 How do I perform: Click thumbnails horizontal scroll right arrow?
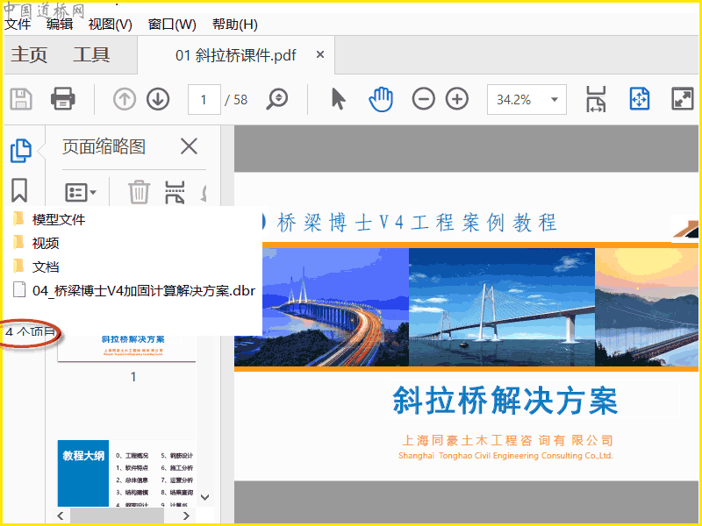(186, 515)
